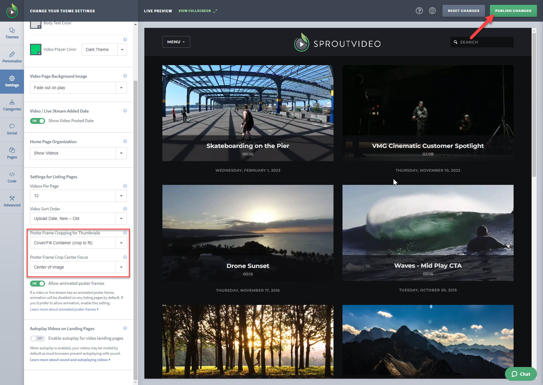This screenshot has width=543, height=385.
Task: Click help icon for Video Sort Order
Action: click(x=125, y=209)
